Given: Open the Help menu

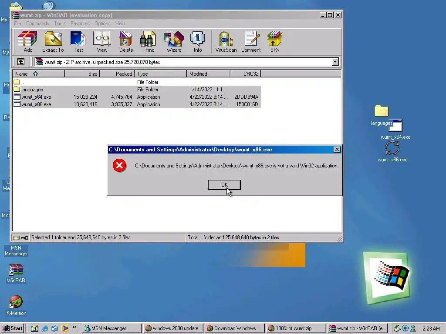Looking at the screenshot, I should [x=120, y=23].
